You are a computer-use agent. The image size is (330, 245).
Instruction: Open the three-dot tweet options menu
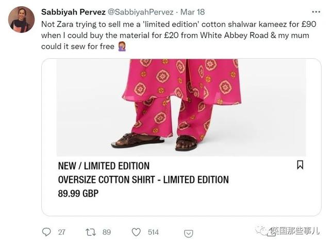pos(316,12)
